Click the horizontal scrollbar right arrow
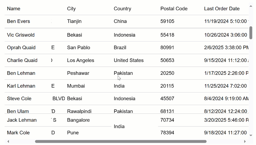The width and height of the screenshot is (256, 145). click(x=245, y=141)
